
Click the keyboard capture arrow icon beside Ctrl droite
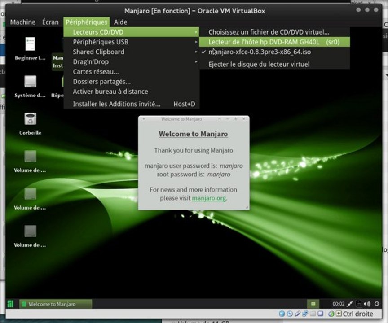pos(339,314)
